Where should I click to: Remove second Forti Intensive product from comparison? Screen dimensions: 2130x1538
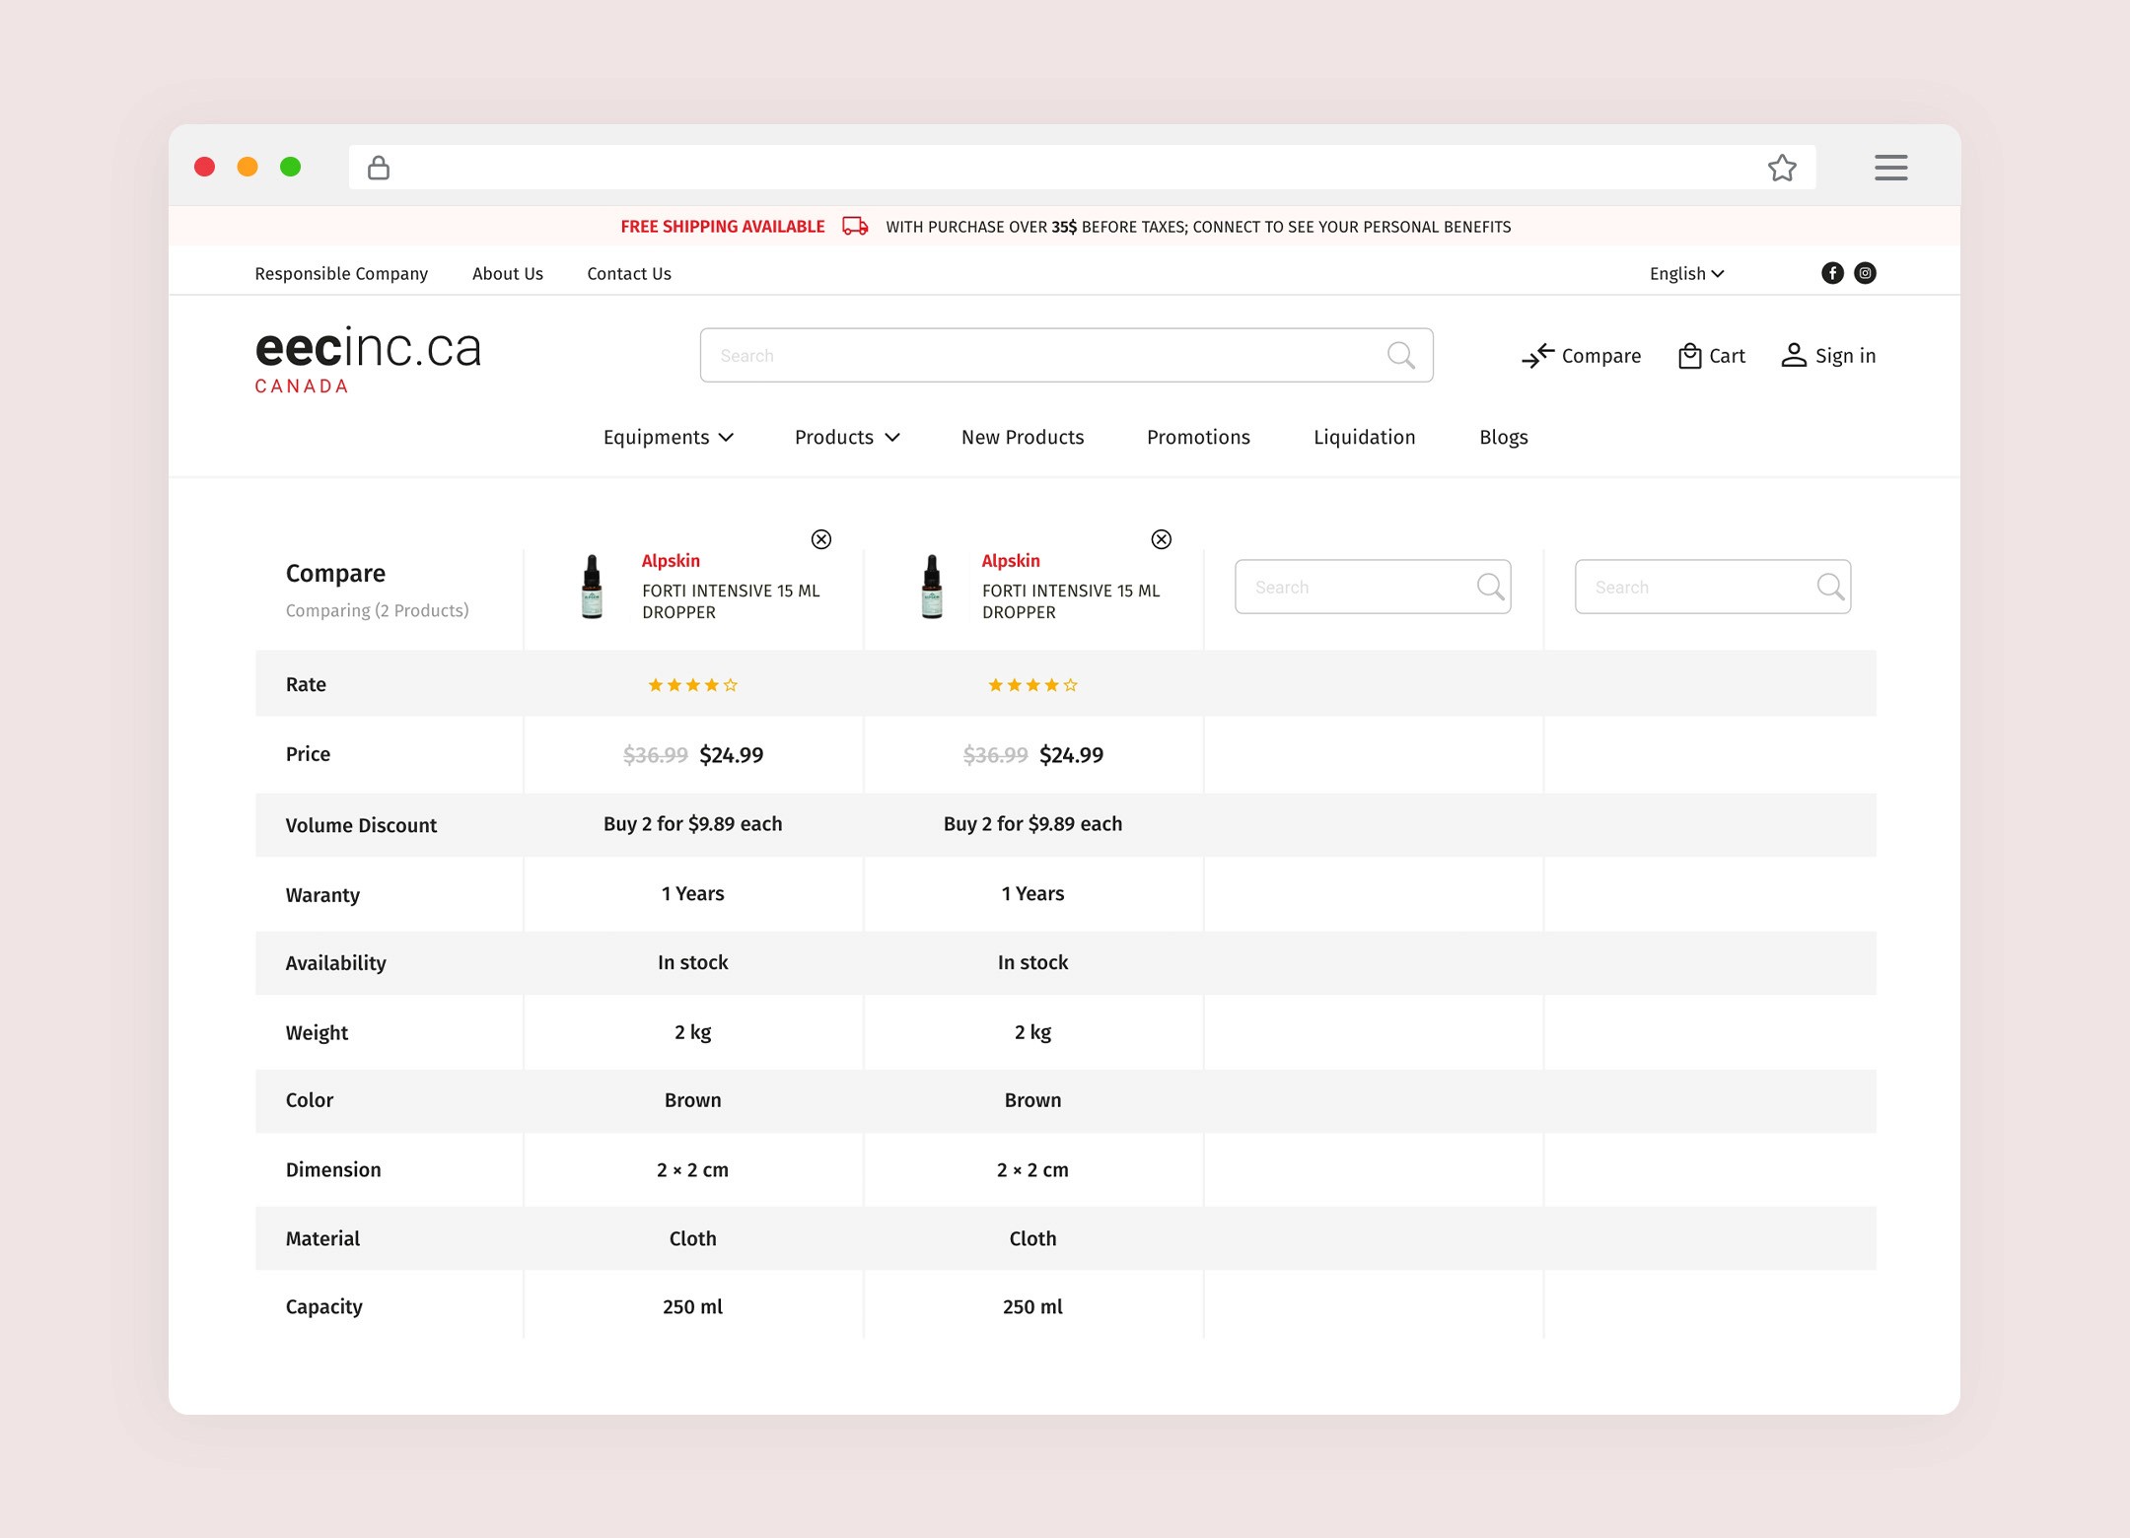coord(1161,539)
